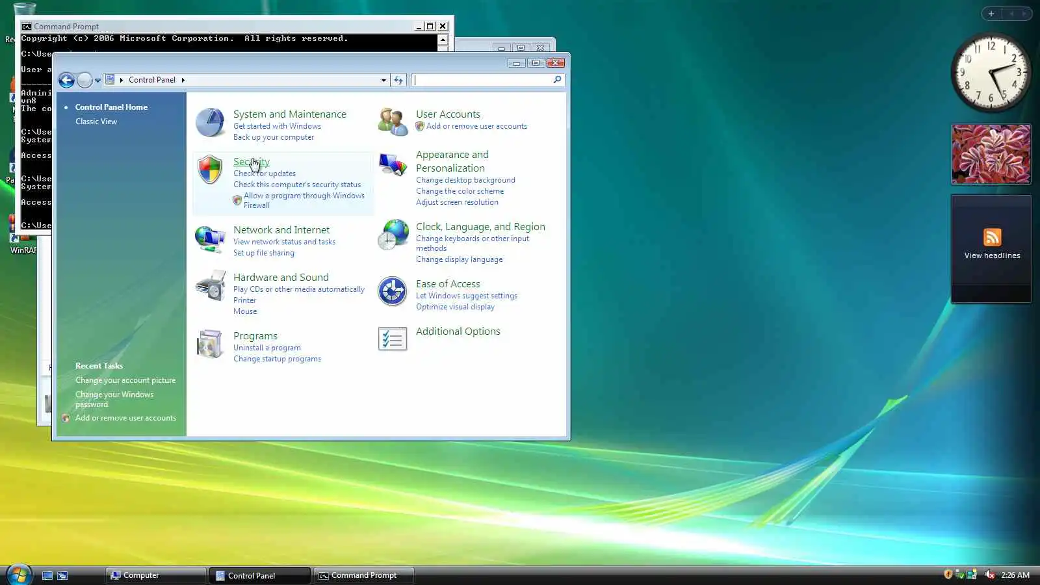
Task: Open the Programs box icon
Action: point(210,344)
